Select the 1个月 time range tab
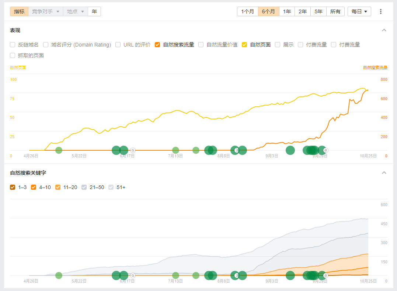This screenshot has width=397, height=291. pyautogui.click(x=247, y=11)
